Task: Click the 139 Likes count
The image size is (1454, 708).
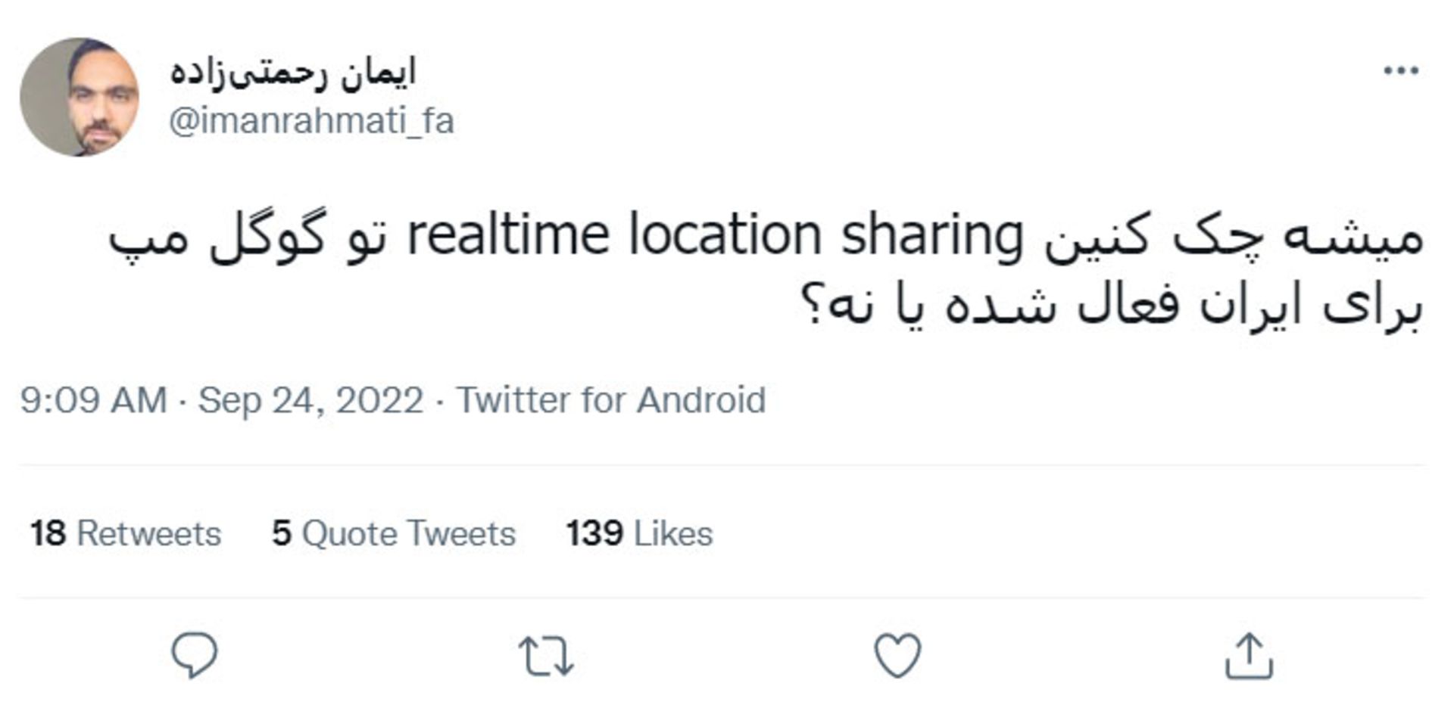Action: click(x=638, y=533)
